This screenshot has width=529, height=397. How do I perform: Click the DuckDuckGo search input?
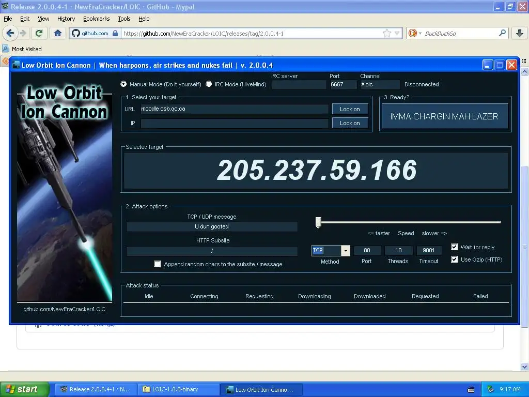click(x=460, y=34)
